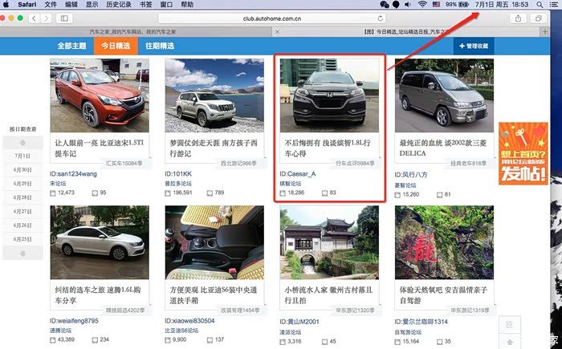The height and width of the screenshot is (349, 562).
Task: Click the address bar club.autohome.com.cn
Action: pos(272,18)
